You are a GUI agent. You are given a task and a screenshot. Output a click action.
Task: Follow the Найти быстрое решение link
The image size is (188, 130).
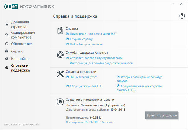(x=86, y=44)
